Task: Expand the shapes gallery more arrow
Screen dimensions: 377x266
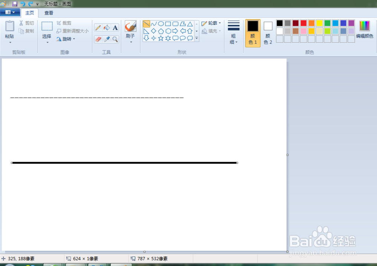Action: (196, 38)
